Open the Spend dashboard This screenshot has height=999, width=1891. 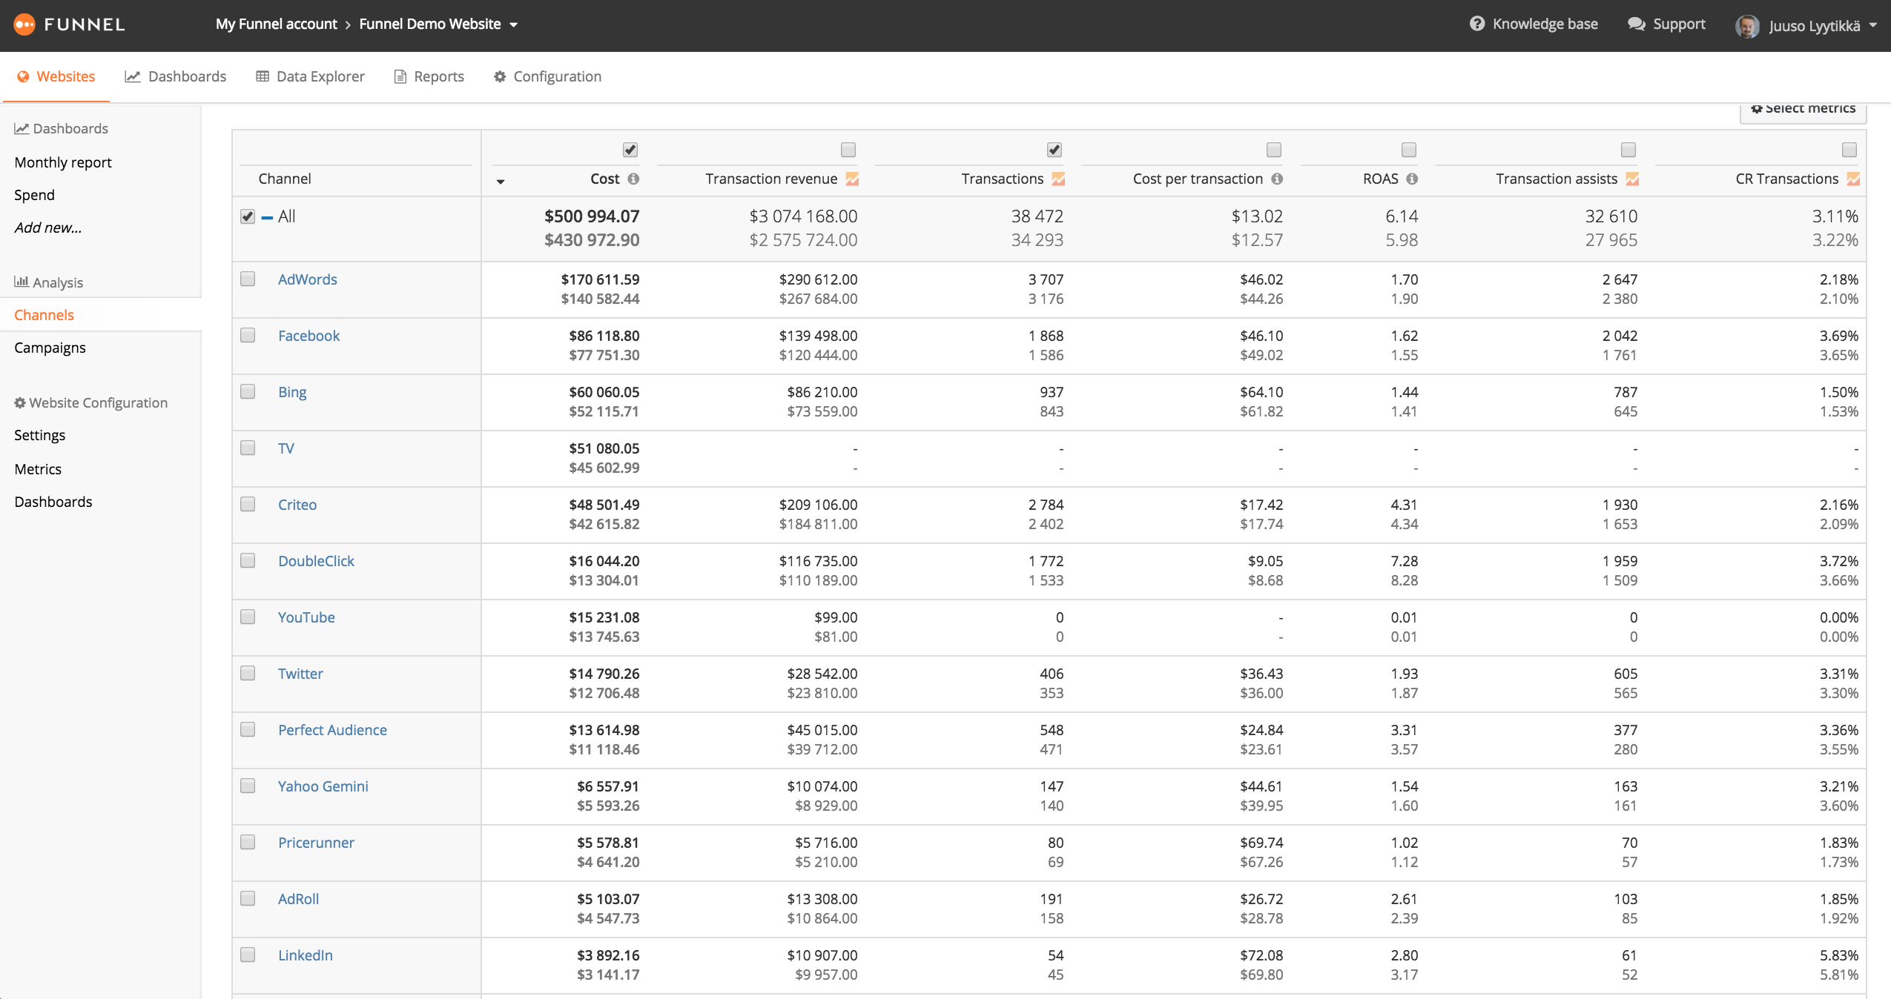tap(34, 195)
